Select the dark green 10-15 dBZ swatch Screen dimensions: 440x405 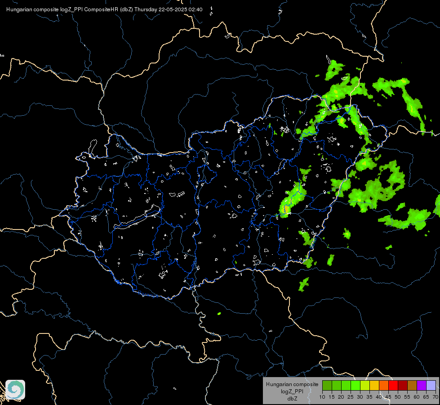[x=327, y=385]
